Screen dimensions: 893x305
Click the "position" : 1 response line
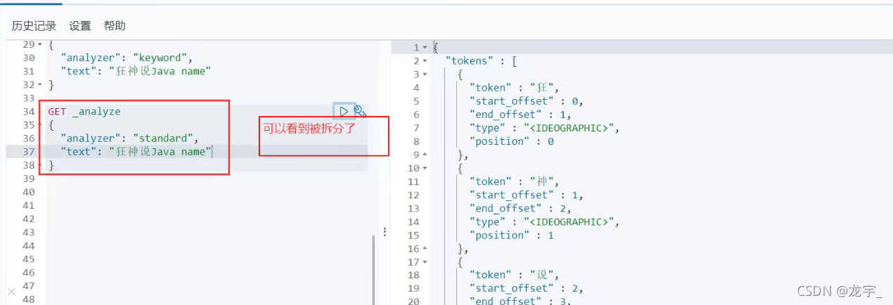coord(512,235)
